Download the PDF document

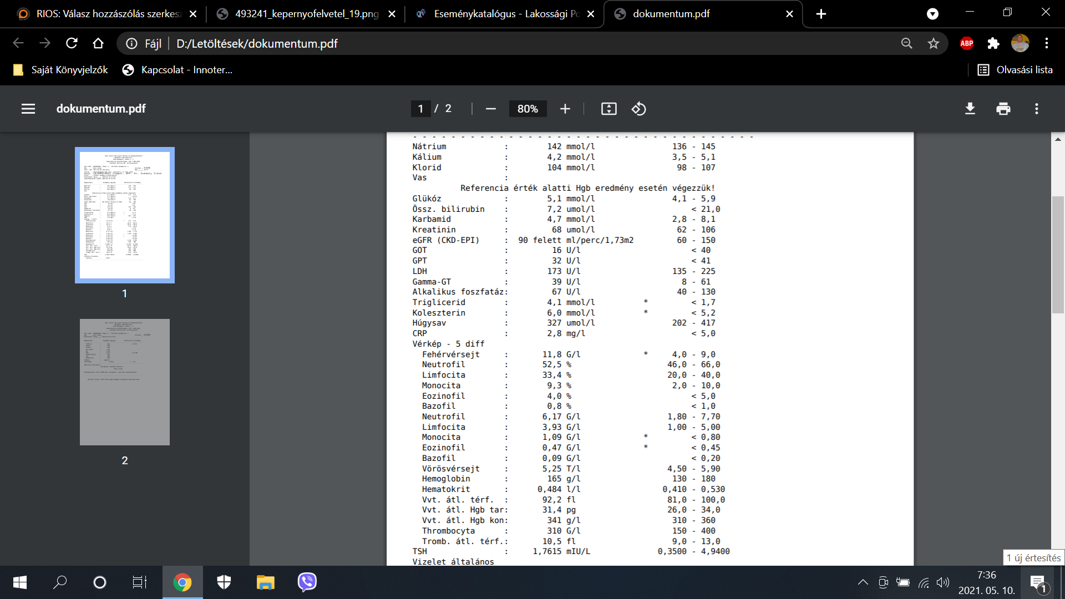(x=970, y=109)
